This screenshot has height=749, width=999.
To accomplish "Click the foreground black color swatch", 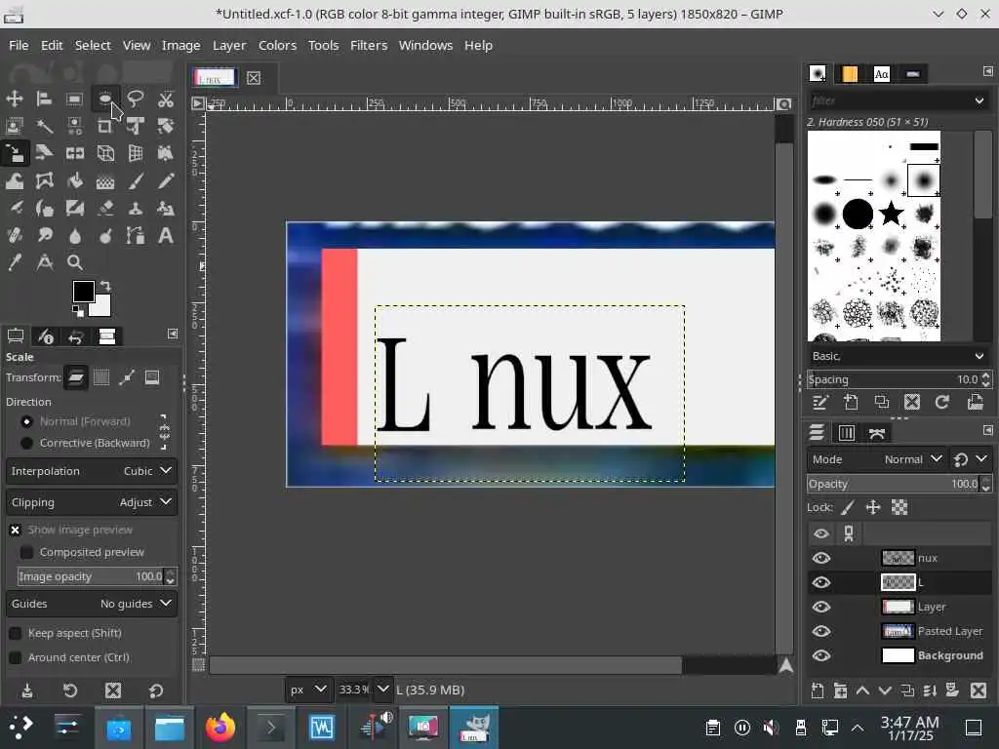I will pos(83,291).
